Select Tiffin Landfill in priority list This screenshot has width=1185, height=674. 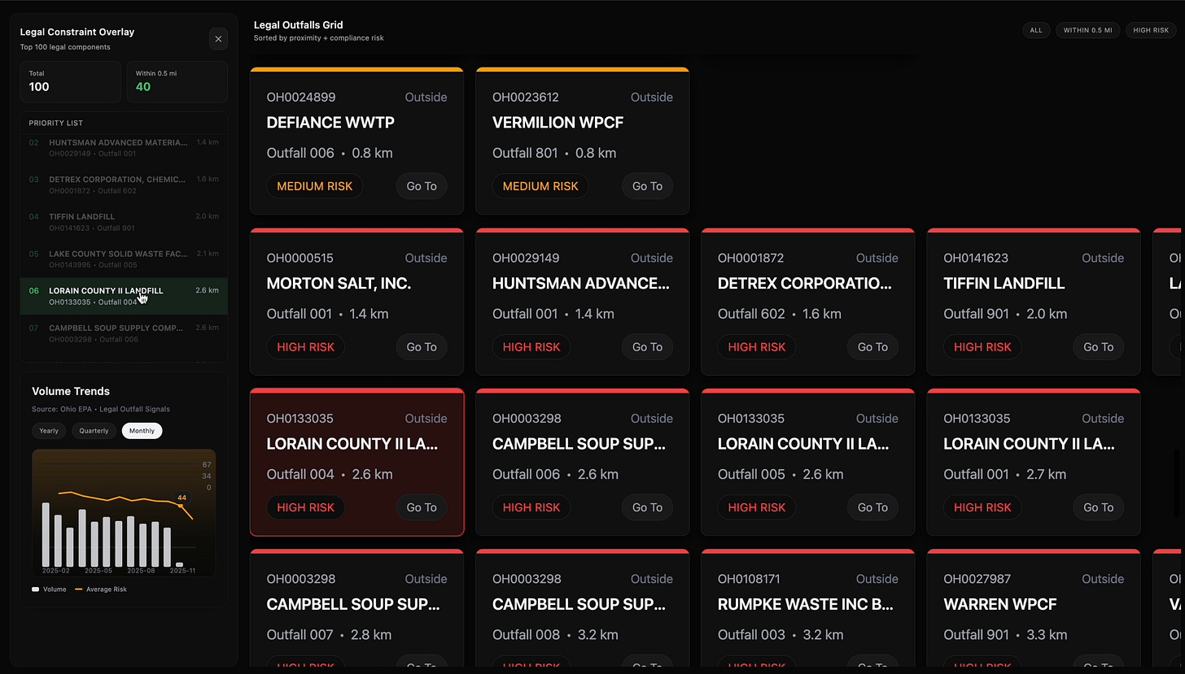(x=124, y=222)
